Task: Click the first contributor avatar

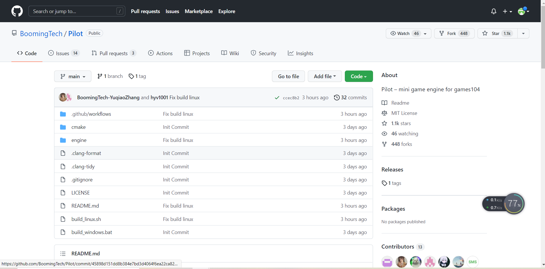Action: [x=387, y=262]
